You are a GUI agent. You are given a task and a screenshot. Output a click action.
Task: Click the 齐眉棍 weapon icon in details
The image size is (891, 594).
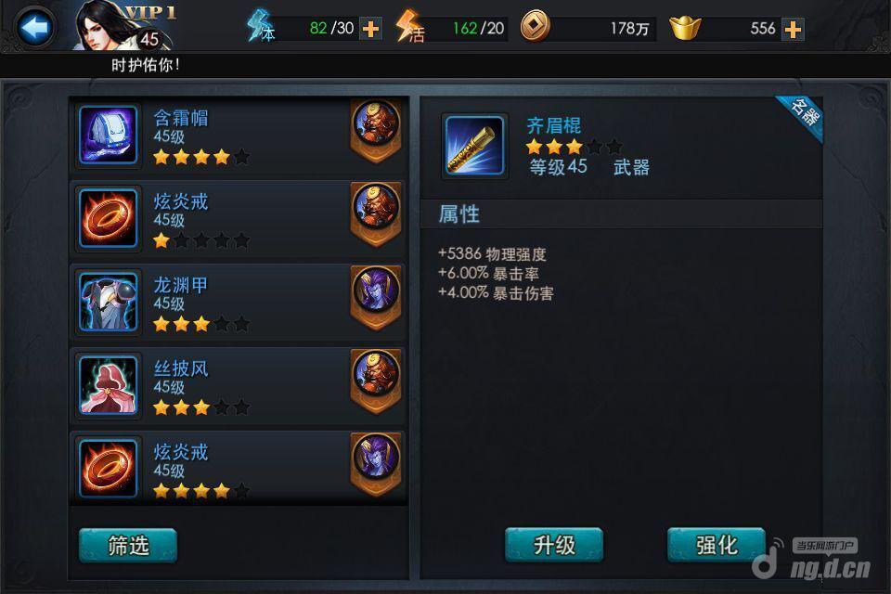coord(474,146)
